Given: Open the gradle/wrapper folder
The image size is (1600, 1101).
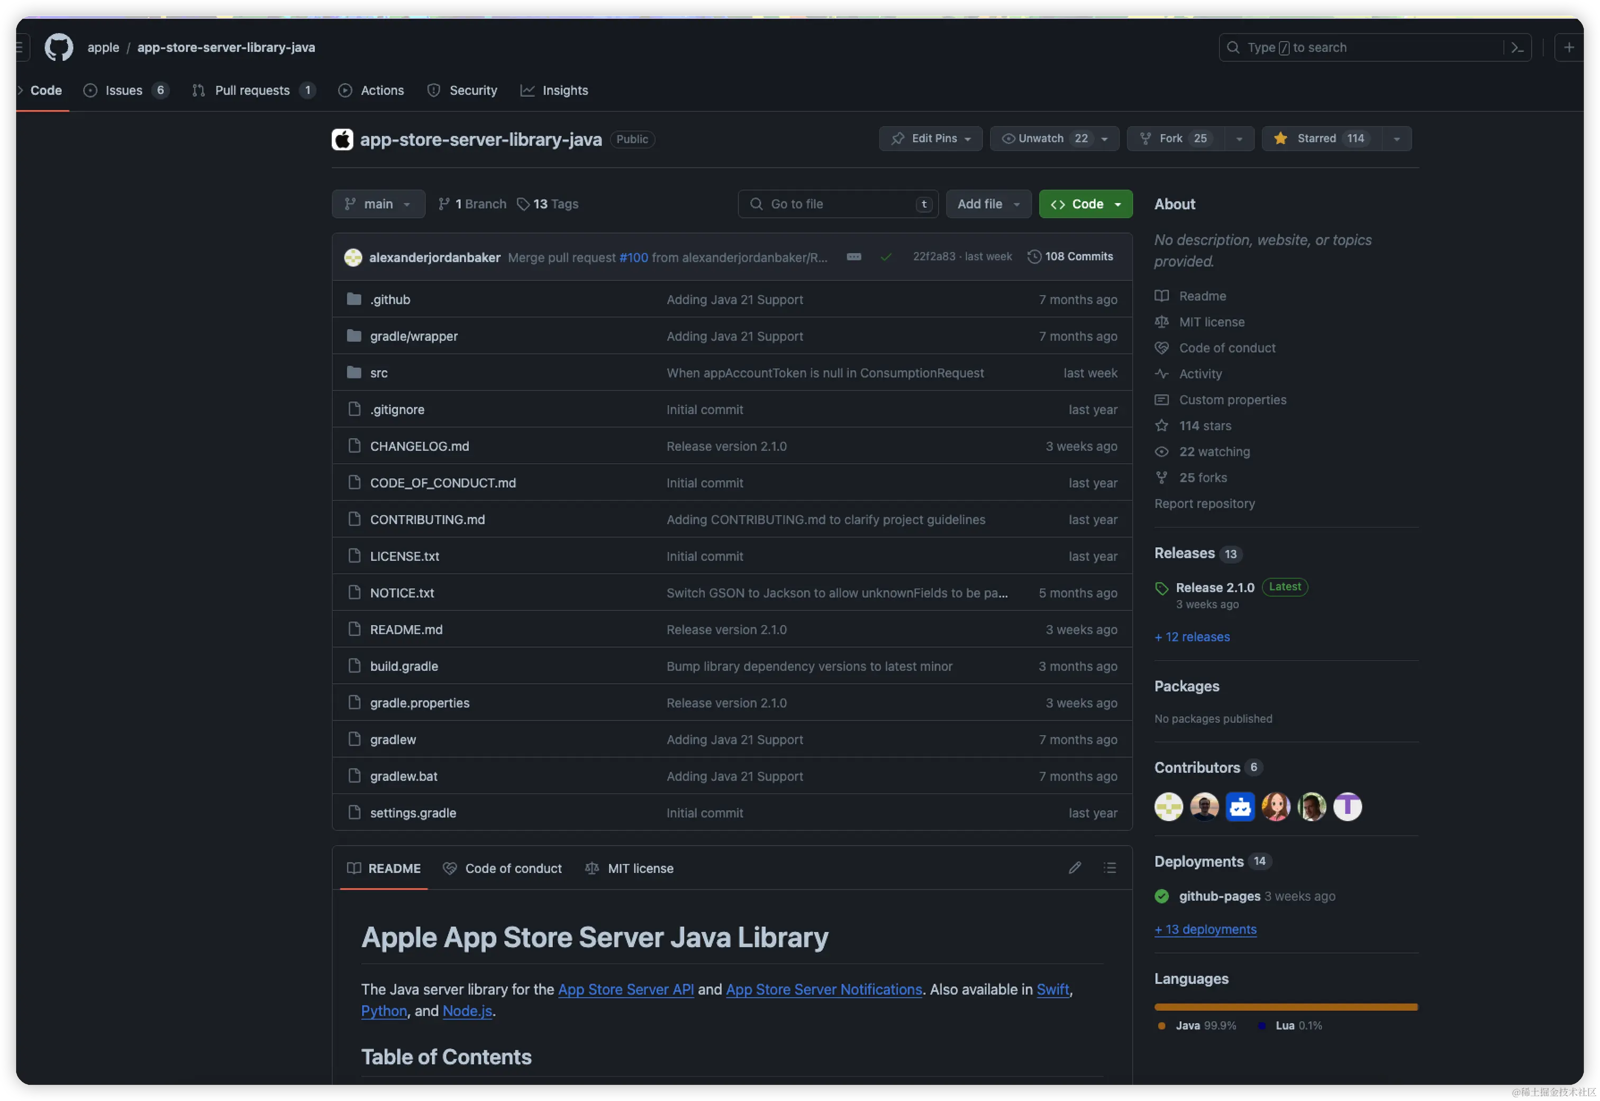Looking at the screenshot, I should tap(414, 336).
